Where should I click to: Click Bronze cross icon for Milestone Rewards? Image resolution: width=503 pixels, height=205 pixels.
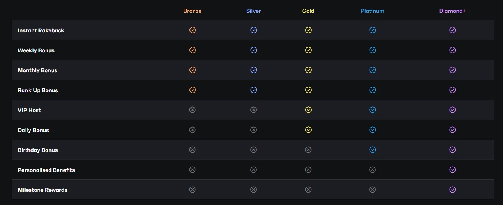(192, 190)
